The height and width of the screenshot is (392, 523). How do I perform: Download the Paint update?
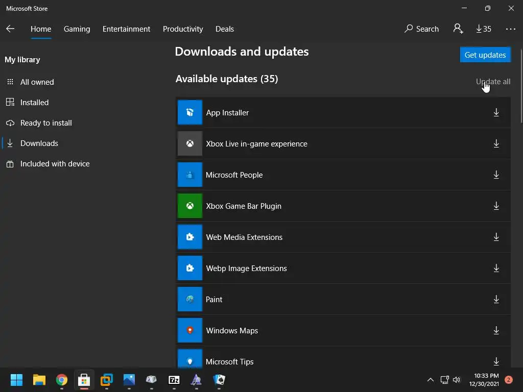click(496, 299)
